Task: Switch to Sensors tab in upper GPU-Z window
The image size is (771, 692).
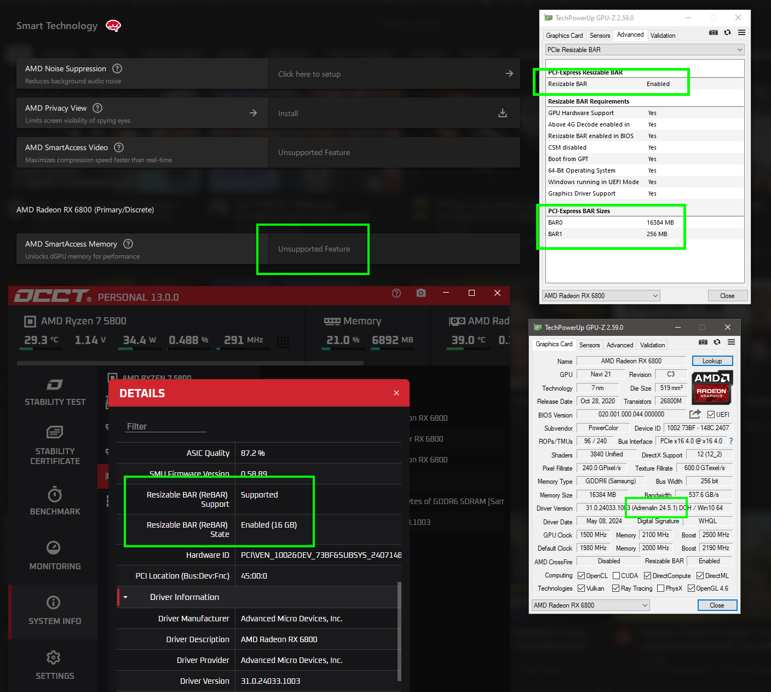Action: pos(600,36)
